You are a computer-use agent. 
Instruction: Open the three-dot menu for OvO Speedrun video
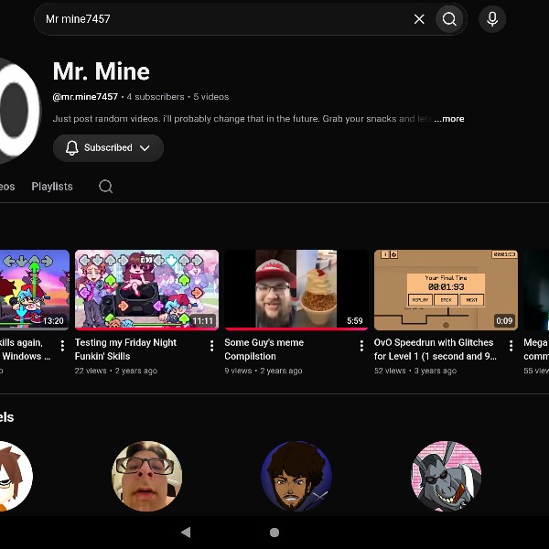tap(511, 346)
